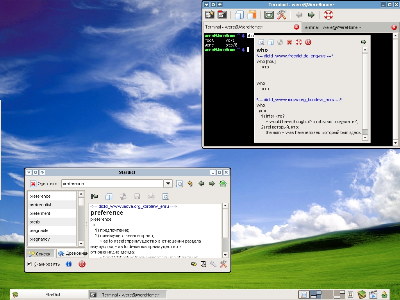Click the definition scrollbar's down arrow

coord(225,255)
